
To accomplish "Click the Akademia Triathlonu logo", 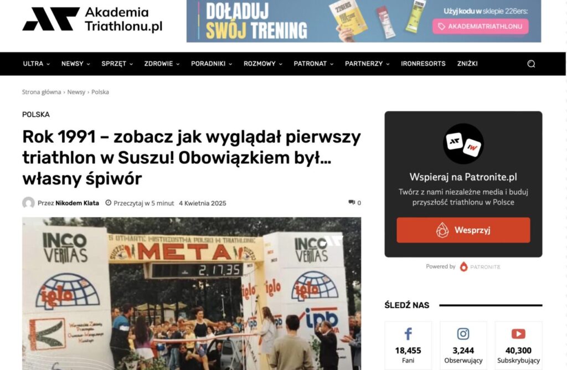I will (x=92, y=19).
